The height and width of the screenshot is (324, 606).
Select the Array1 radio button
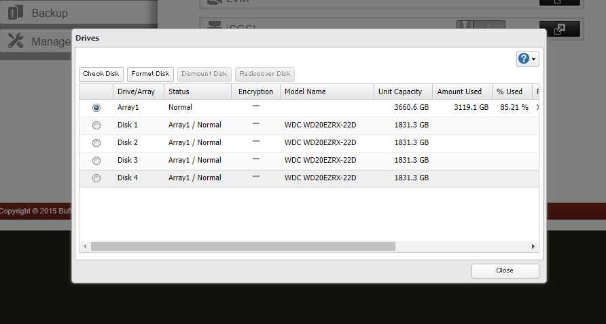[x=96, y=108]
